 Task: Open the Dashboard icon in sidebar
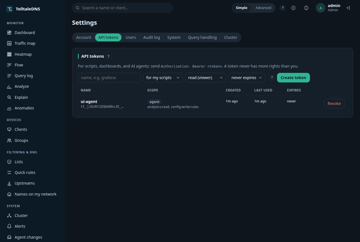(9, 33)
